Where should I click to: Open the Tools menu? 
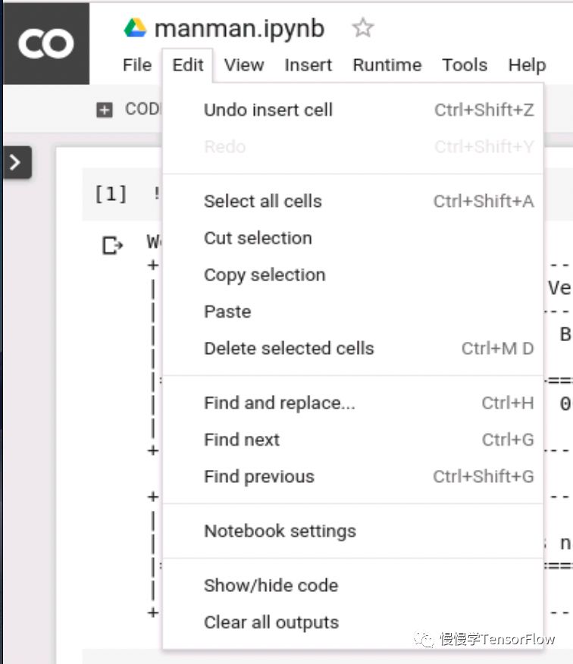click(x=465, y=65)
